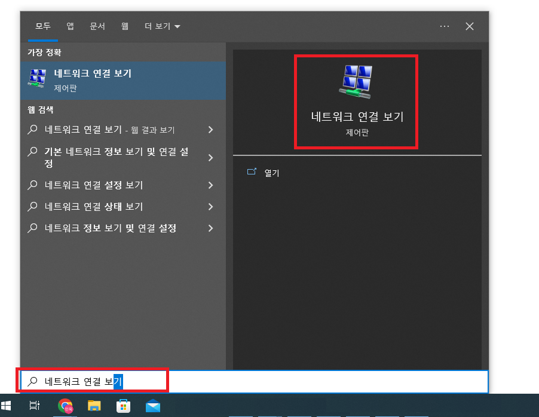Open Microsoft Store from the taskbar
539x417 pixels.
coord(123,406)
